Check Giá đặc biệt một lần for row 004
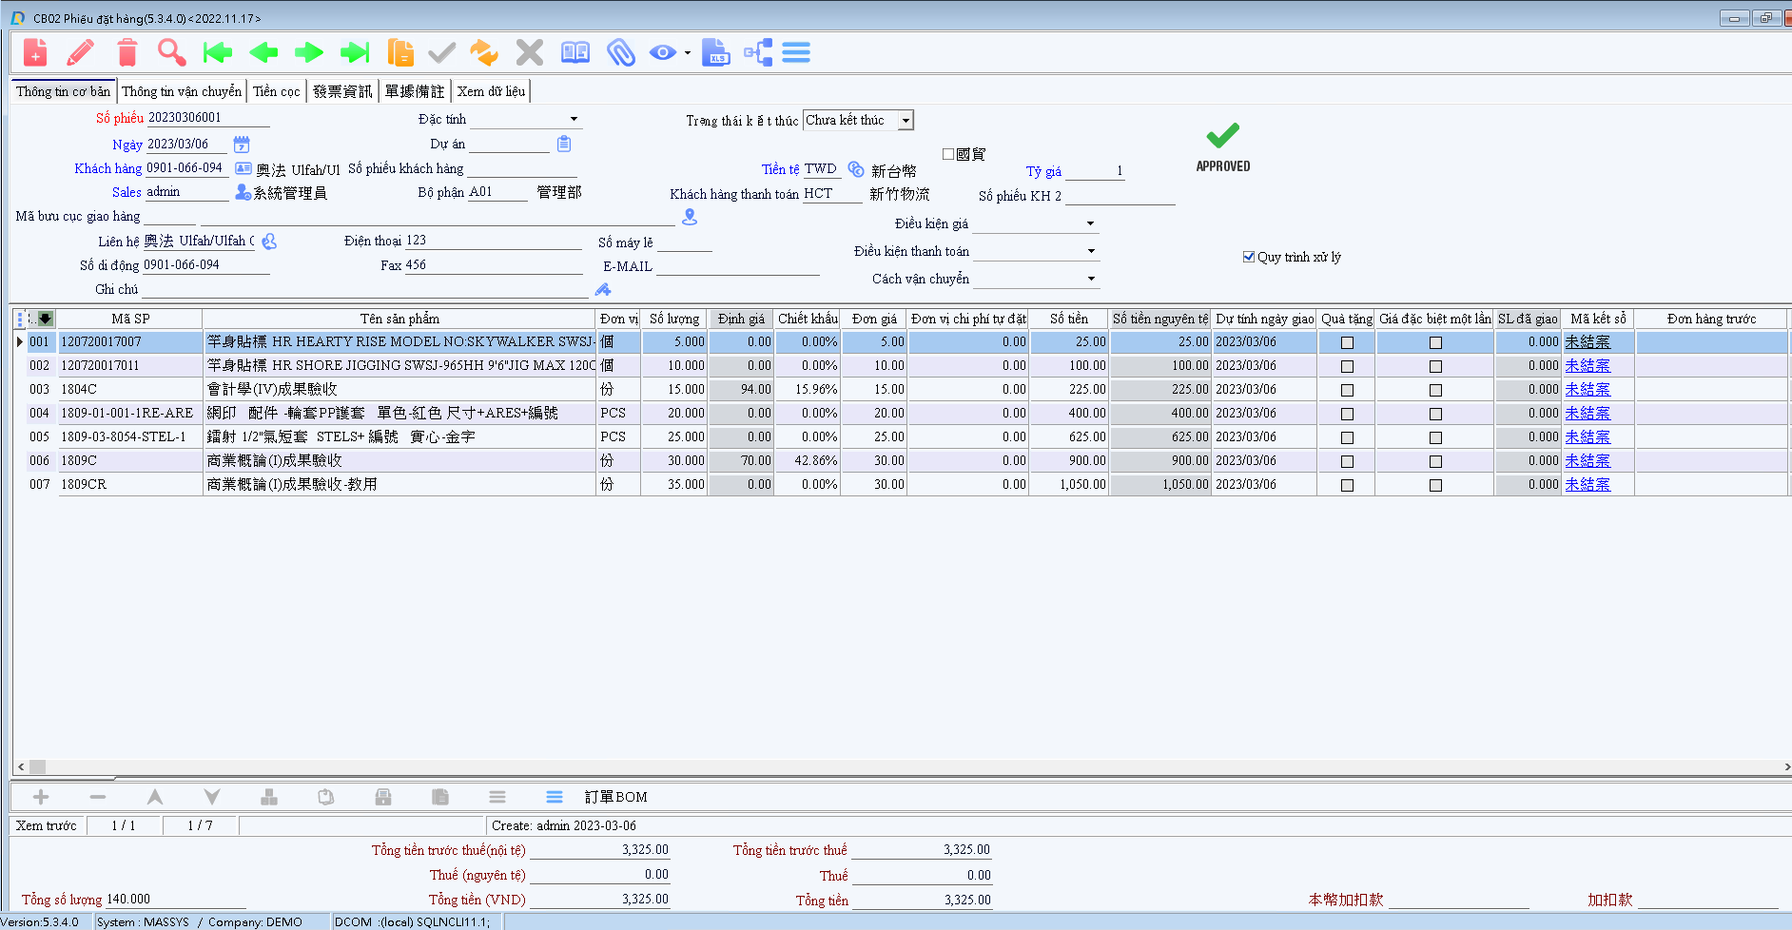Image resolution: width=1792 pixels, height=930 pixels. (x=1435, y=414)
